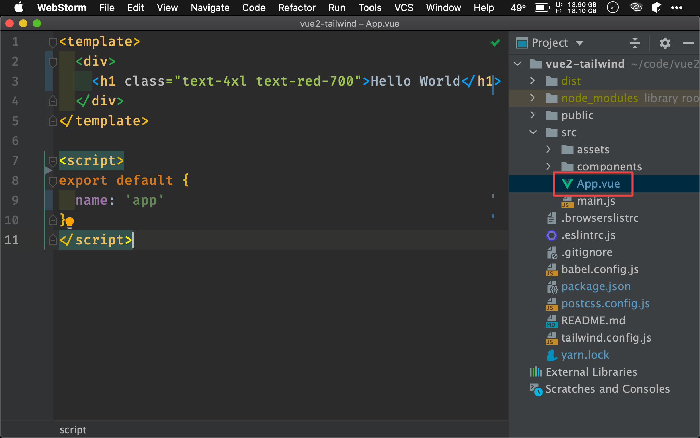Open the Edit menu
The height and width of the screenshot is (438, 700).
click(135, 7)
